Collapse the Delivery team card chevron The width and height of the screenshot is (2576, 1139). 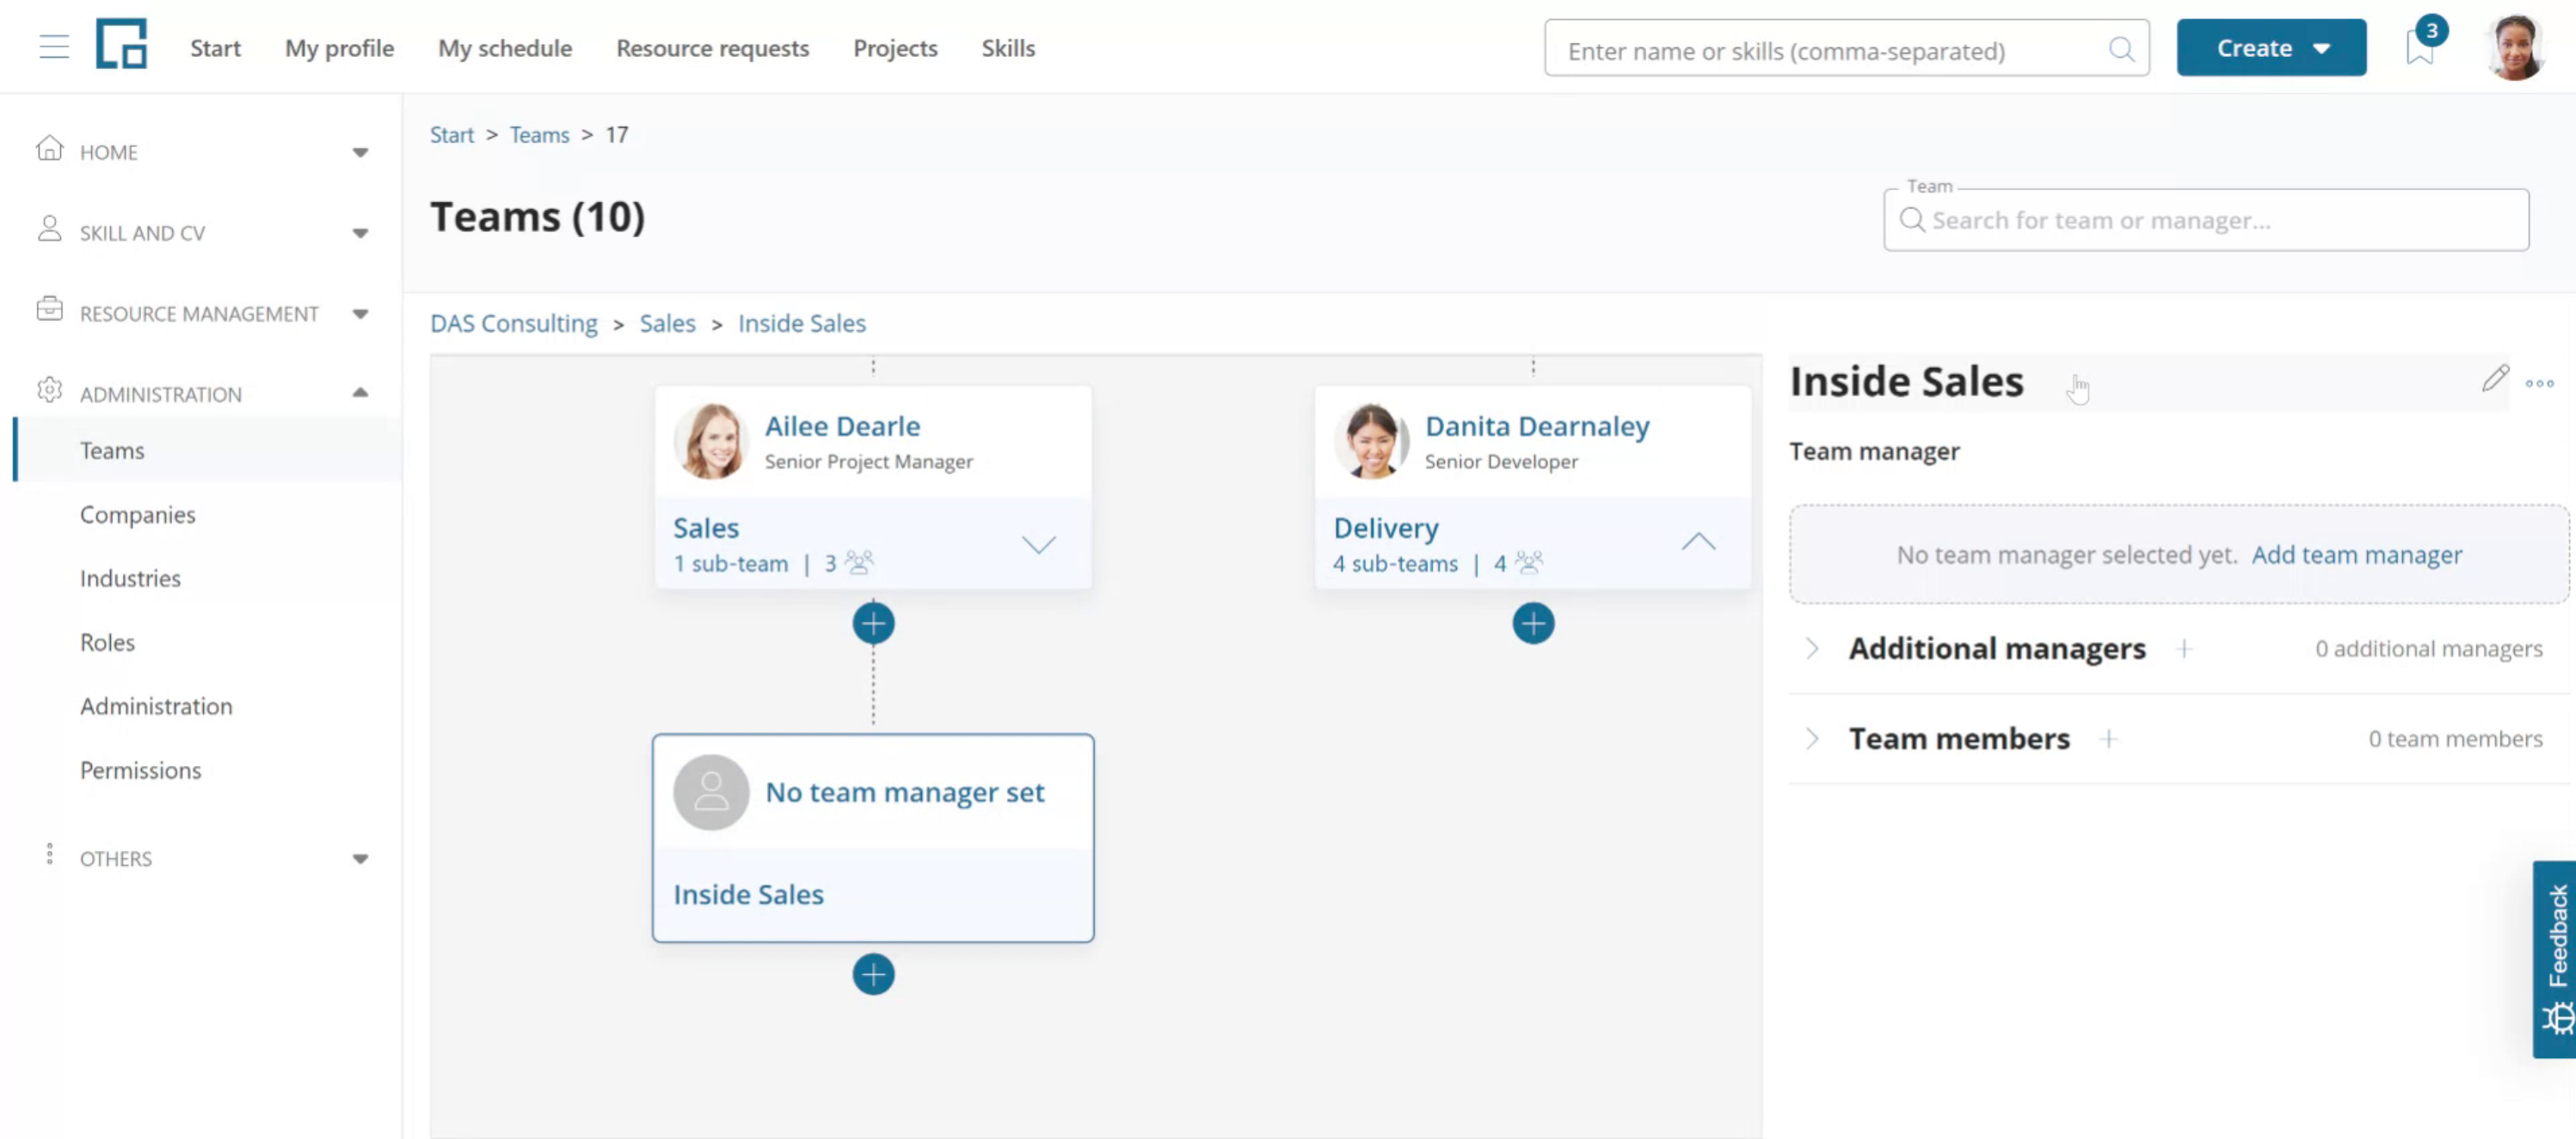point(1698,542)
